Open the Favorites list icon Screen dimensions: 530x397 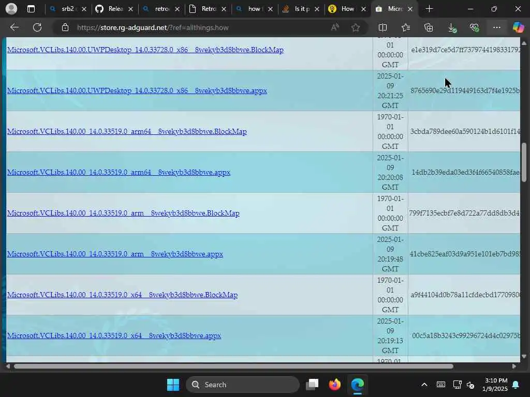tap(406, 27)
